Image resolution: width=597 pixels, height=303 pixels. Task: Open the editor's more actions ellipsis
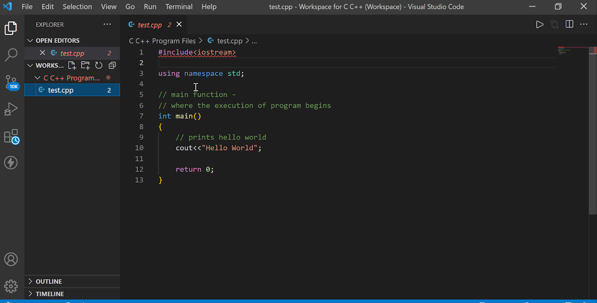click(584, 25)
